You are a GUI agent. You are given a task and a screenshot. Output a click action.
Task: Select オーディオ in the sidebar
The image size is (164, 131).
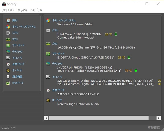(17, 70)
